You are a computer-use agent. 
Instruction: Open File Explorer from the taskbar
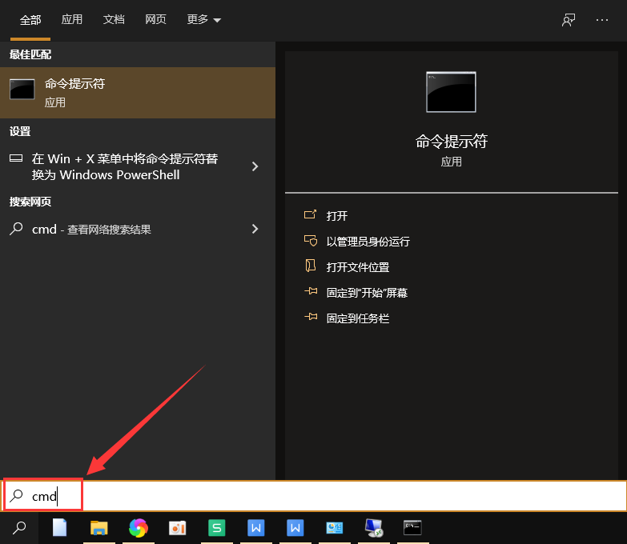tap(98, 528)
